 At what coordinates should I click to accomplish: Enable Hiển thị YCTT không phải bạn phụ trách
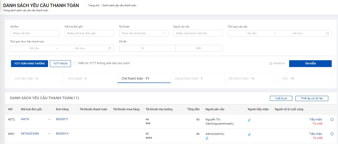pyautogui.click(x=75, y=63)
